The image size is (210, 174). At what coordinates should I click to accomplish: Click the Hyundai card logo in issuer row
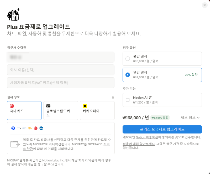(x=19, y=128)
